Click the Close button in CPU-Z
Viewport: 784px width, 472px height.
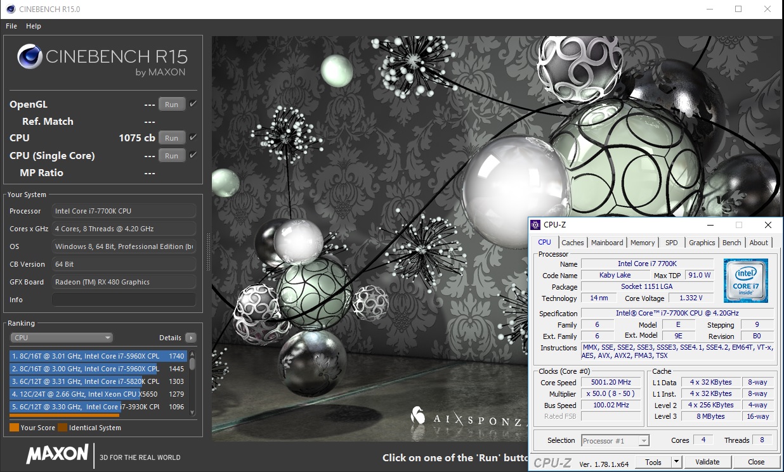pos(756,462)
